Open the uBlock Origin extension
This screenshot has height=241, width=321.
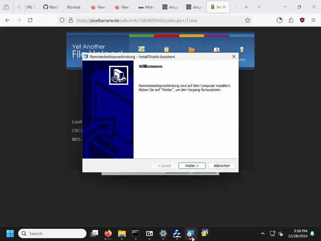(302, 20)
